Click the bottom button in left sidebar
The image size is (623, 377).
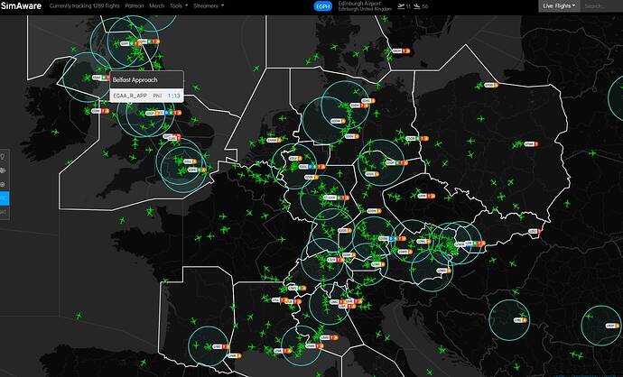tap(4, 212)
